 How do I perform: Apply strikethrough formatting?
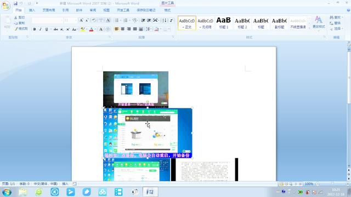pos(56,29)
